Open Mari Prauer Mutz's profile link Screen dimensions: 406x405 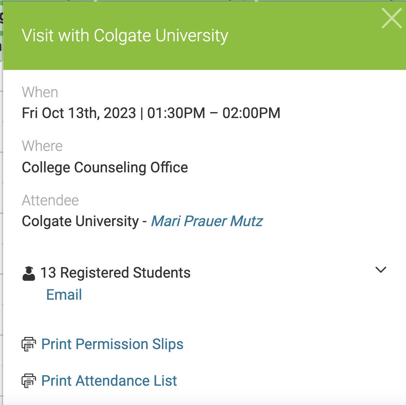coord(207,221)
